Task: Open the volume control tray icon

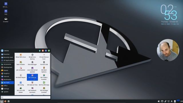Action: (x=159, y=101)
